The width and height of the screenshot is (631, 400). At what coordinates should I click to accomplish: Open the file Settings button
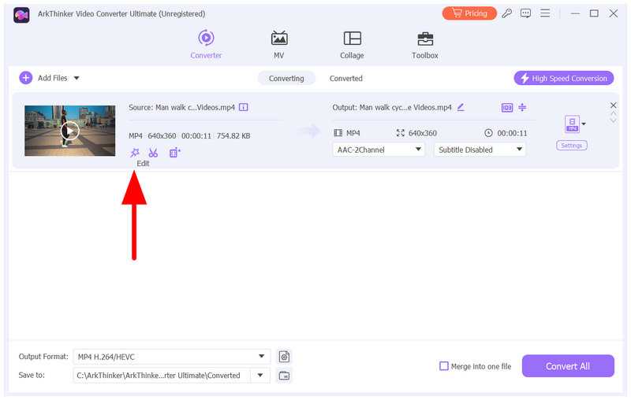[571, 146]
